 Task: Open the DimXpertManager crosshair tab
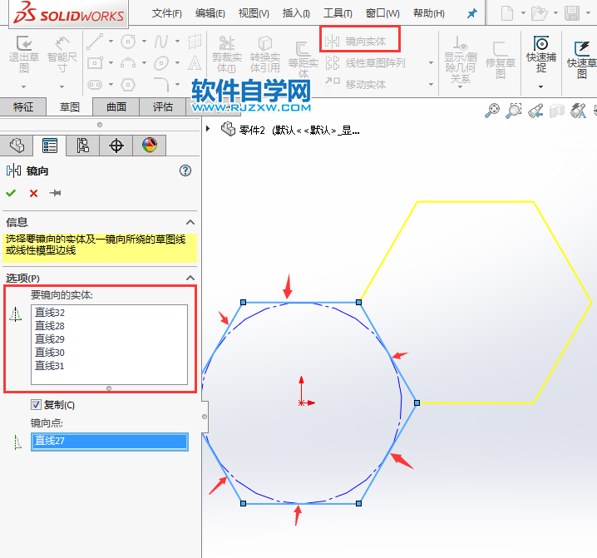point(116,146)
